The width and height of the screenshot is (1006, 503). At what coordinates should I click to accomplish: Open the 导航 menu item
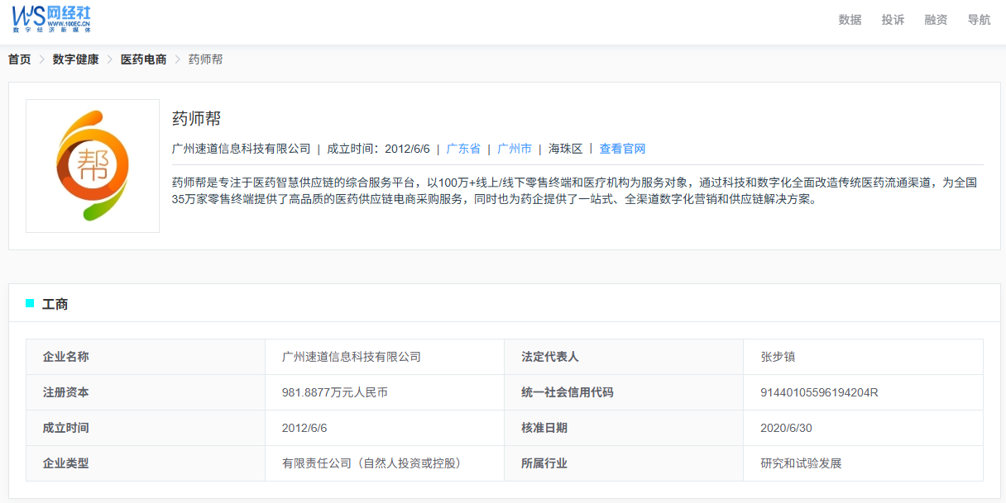[x=979, y=20]
